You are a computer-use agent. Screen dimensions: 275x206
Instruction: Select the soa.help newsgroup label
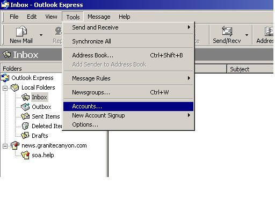click(43, 155)
